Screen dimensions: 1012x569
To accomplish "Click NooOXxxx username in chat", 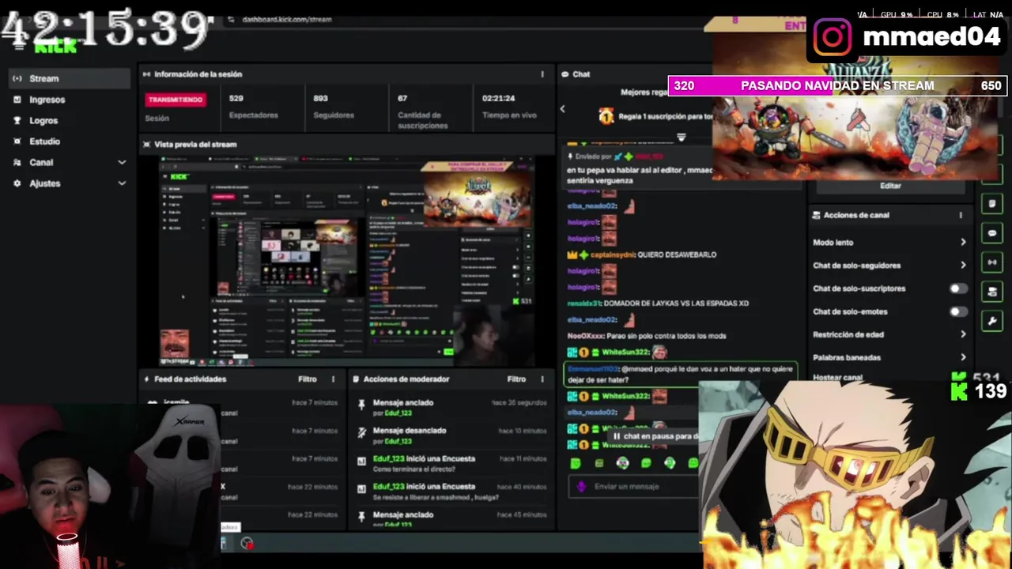I will pyautogui.click(x=586, y=336).
